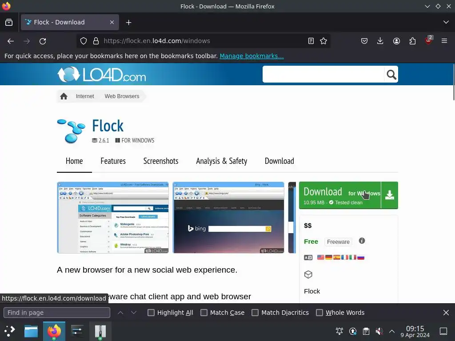
Task: Bookmark this page with the star
Action: [x=323, y=41]
